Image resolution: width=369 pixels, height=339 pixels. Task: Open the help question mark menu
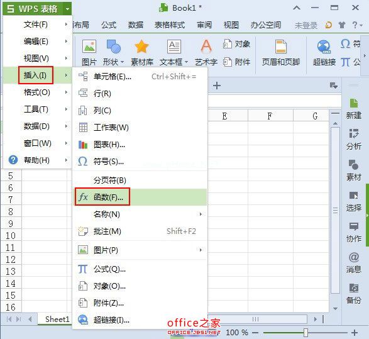[357, 25]
